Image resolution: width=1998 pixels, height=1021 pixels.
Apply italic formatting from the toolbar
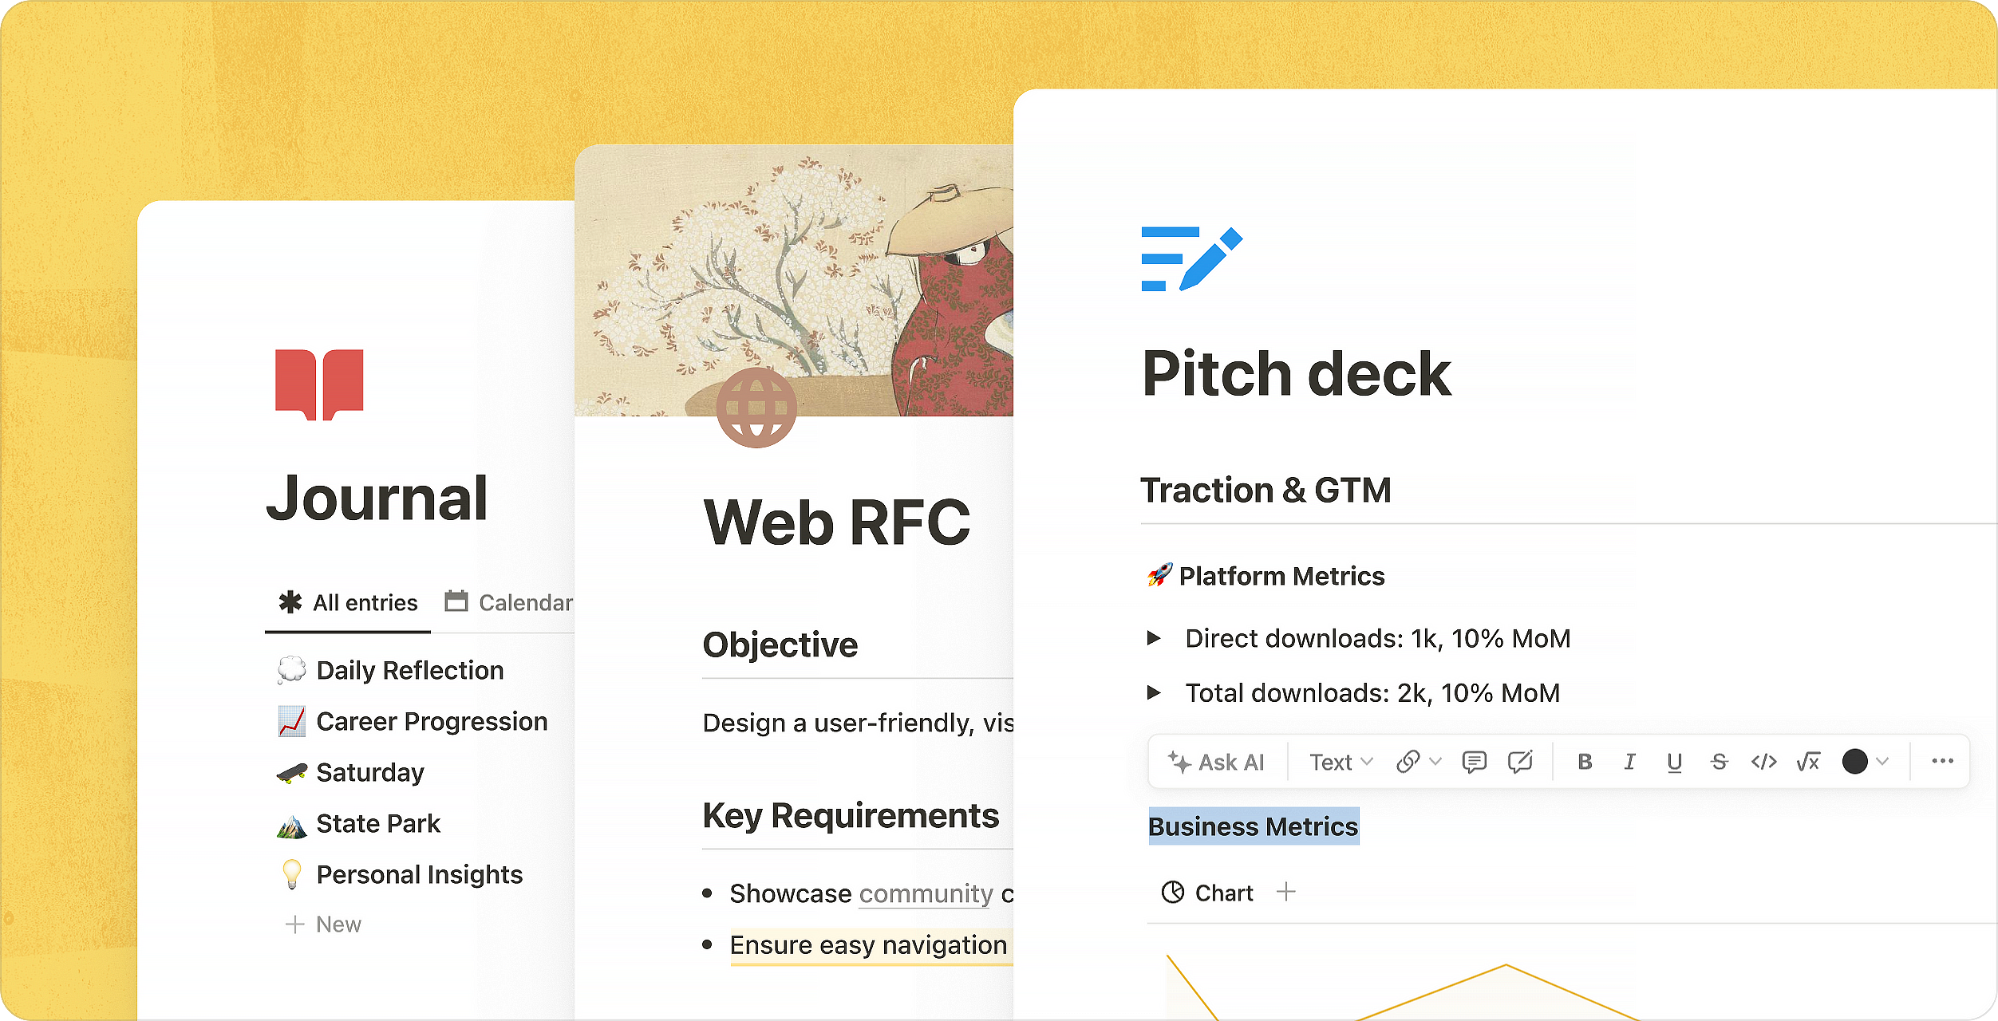point(1629,762)
